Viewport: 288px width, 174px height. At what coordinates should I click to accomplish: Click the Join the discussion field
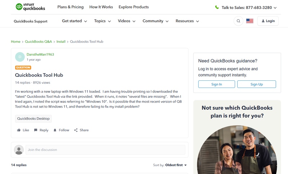click(105, 150)
